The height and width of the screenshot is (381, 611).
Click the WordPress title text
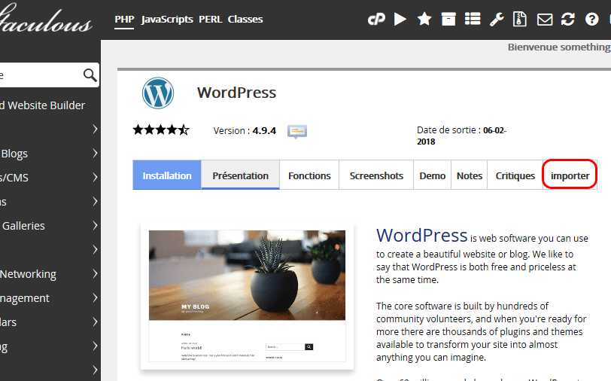[236, 93]
